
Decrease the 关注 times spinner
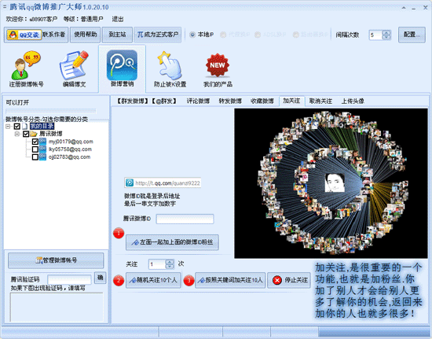(x=170, y=266)
